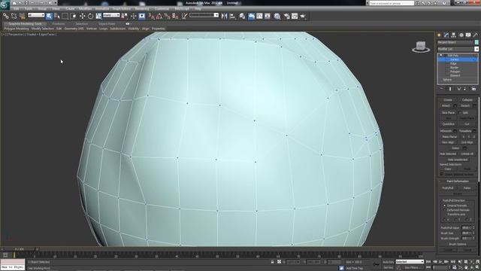Select Element sub-object level in stack
Viewport: 481px width, 271px height.
click(455, 75)
